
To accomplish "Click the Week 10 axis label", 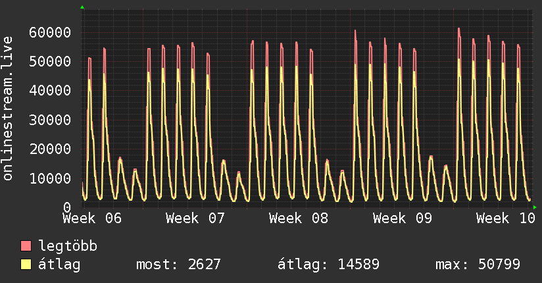I will pyautogui.click(x=506, y=219).
